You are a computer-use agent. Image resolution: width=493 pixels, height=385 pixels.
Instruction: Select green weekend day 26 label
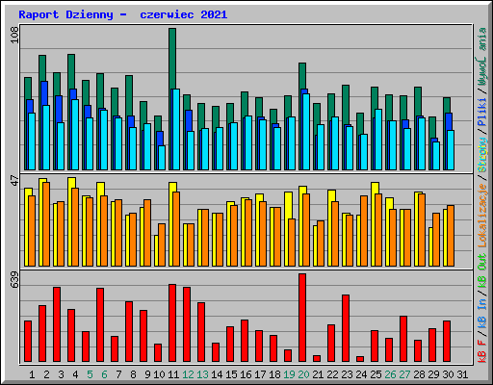[390, 374]
